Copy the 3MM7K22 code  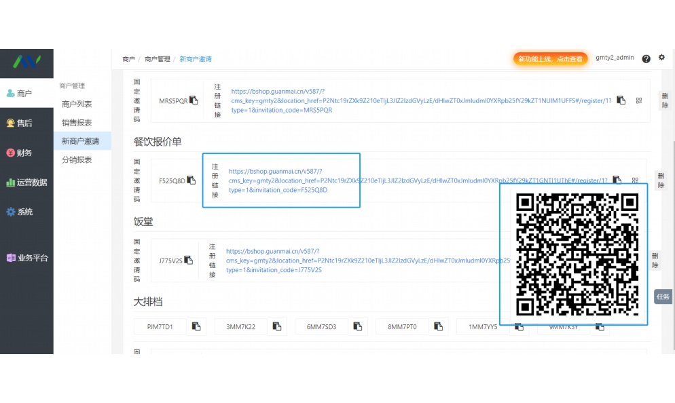click(x=277, y=326)
